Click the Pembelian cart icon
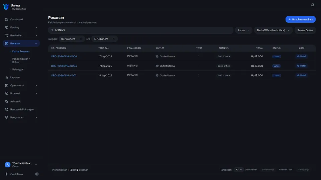The height and width of the screenshot is (180, 321). tap(7, 35)
